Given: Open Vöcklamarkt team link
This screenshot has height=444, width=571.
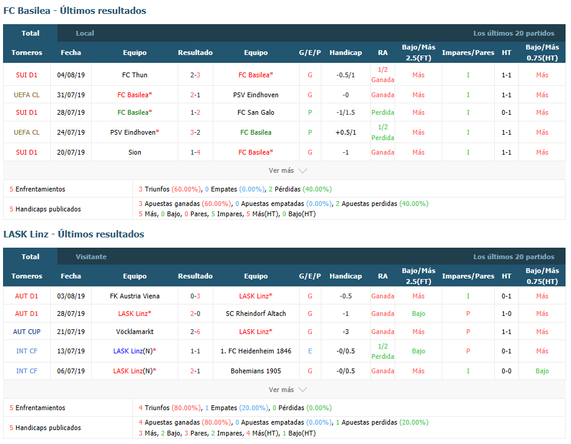Looking at the screenshot, I should coord(135,332).
